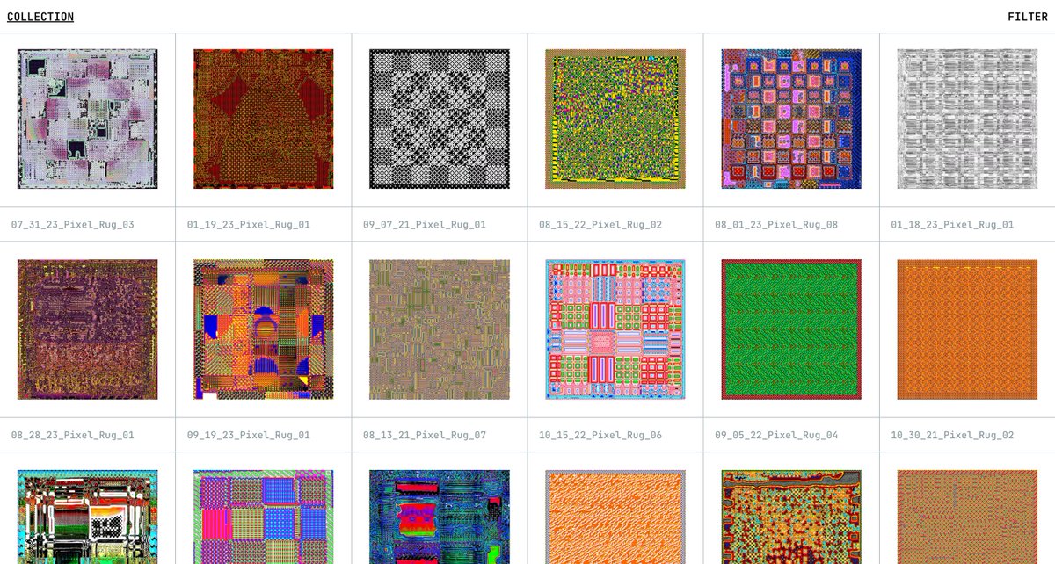Screen dimensions: 1055x564
Task: Click the label 07_31_23_Pixel_Rug_03
Action: 73,225
